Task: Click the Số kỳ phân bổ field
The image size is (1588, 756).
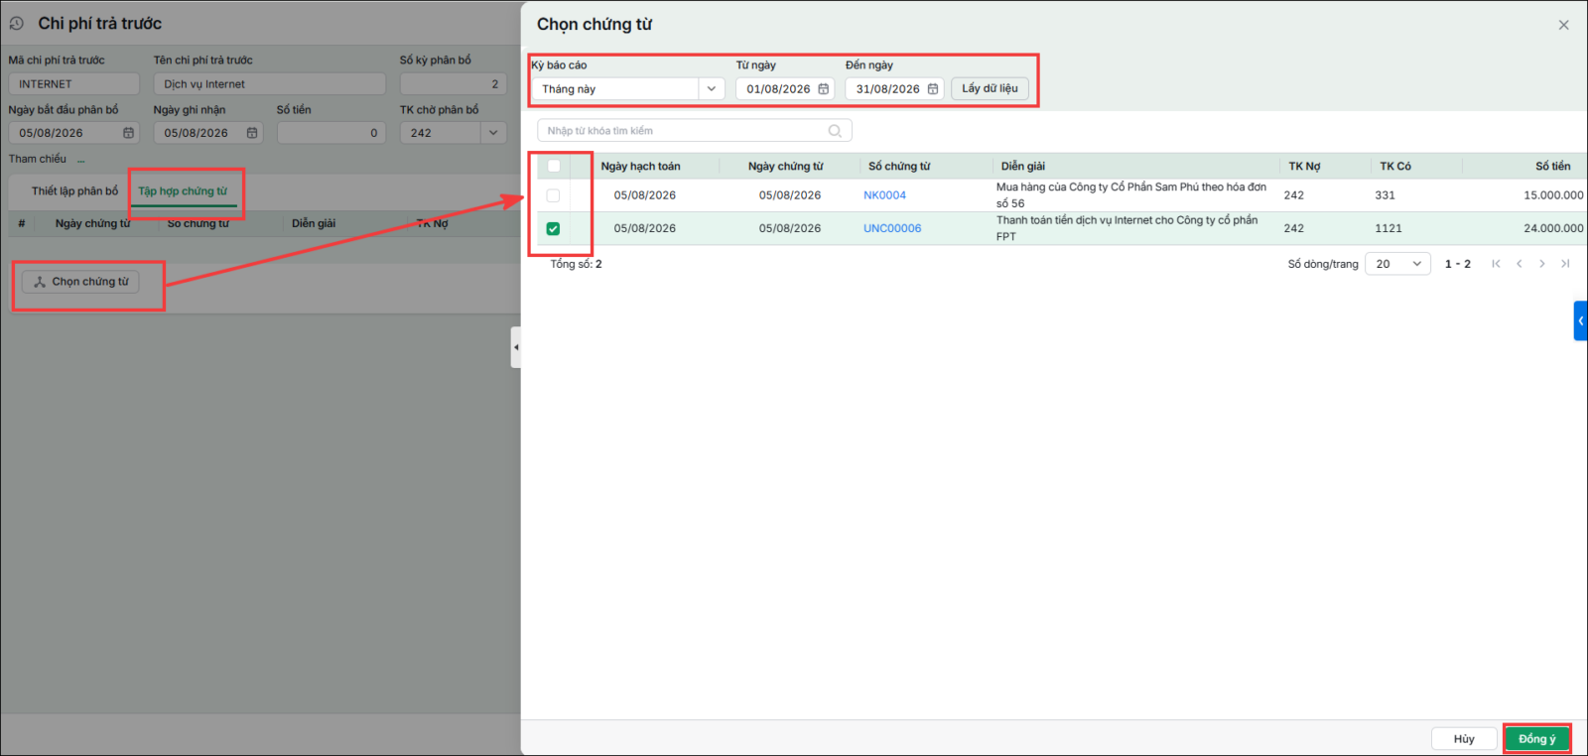Action: tap(454, 84)
